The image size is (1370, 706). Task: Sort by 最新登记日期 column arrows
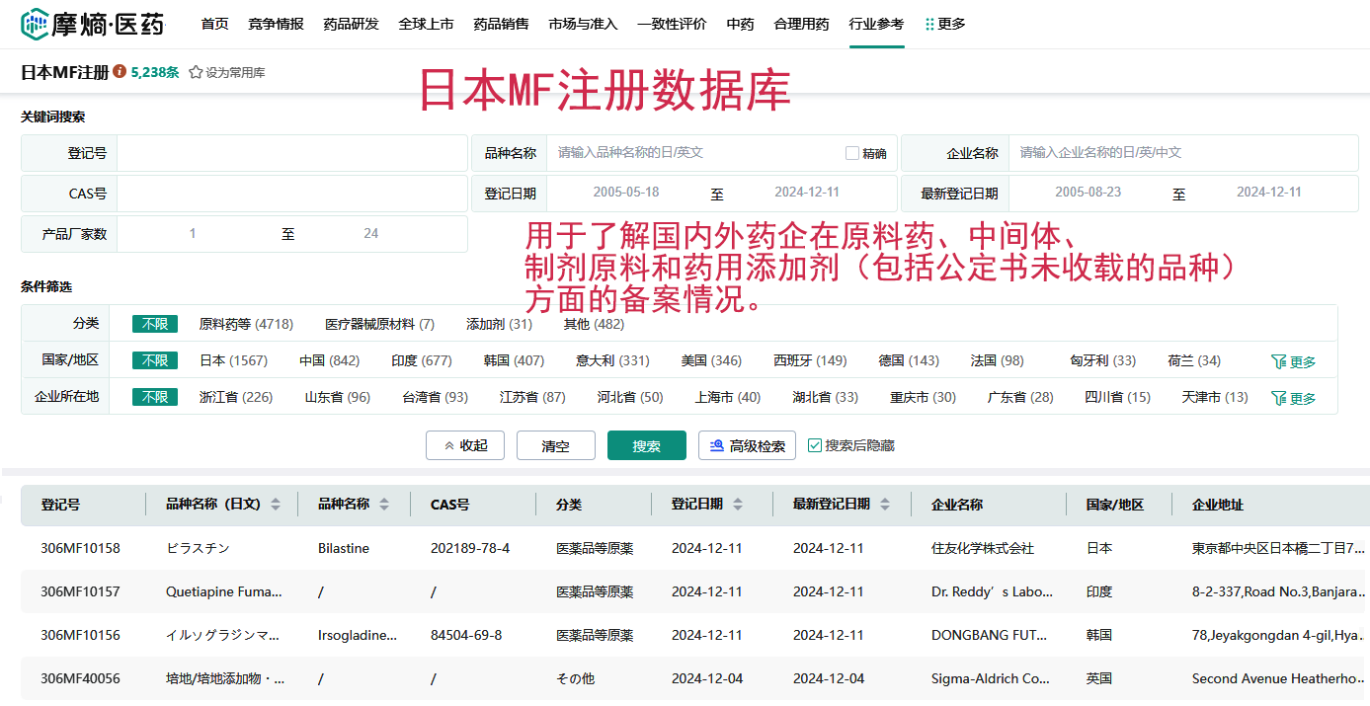[x=885, y=505]
